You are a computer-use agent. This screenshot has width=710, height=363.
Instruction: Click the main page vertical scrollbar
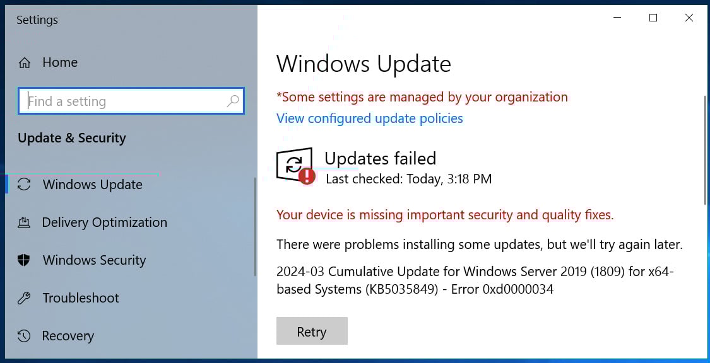pos(705,150)
